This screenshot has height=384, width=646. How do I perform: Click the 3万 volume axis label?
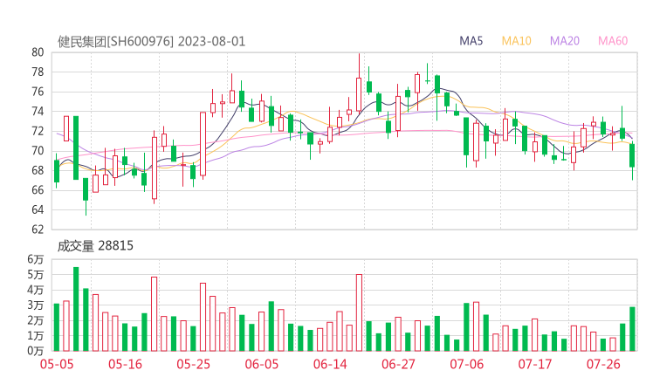pyautogui.click(x=36, y=305)
